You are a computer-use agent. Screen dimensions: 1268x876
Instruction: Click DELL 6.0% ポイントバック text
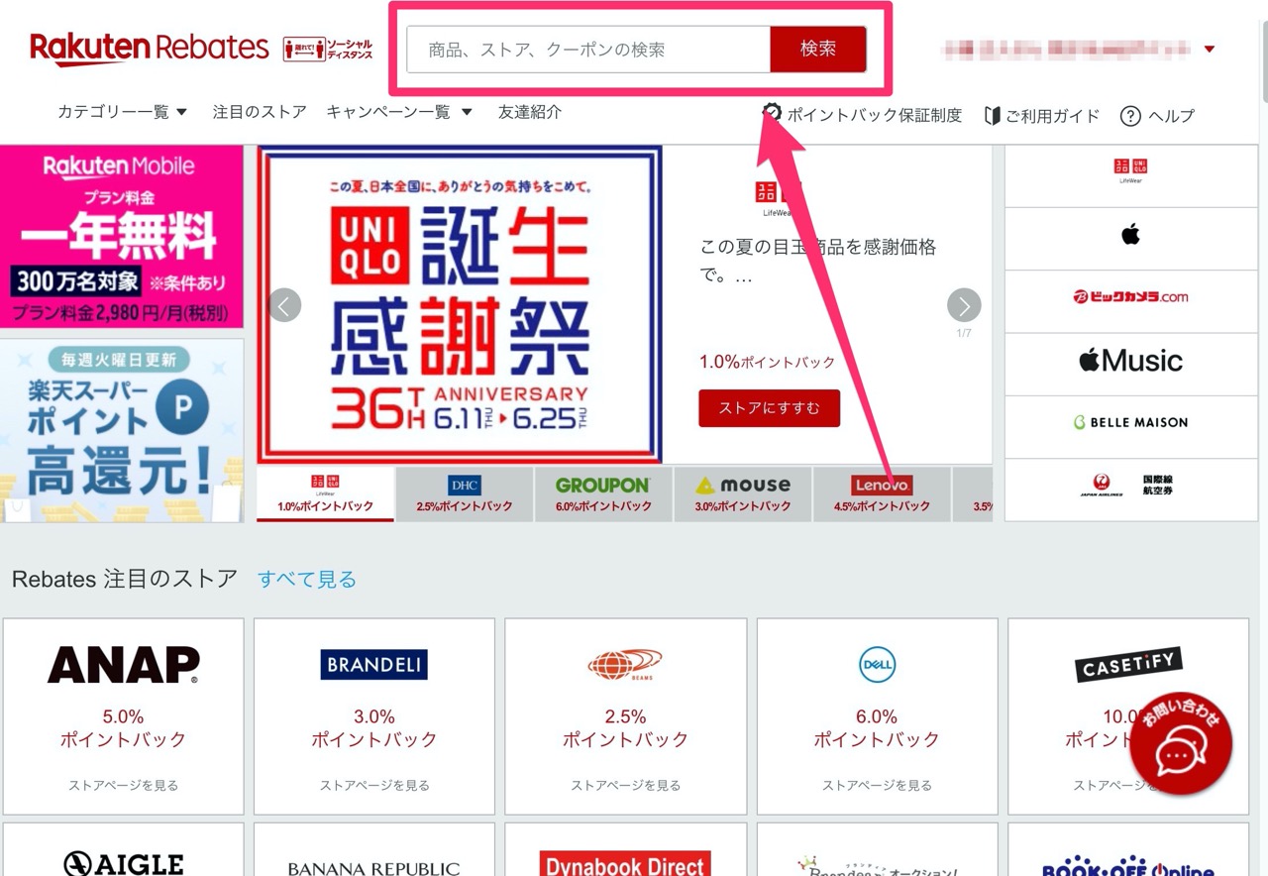[x=877, y=728]
